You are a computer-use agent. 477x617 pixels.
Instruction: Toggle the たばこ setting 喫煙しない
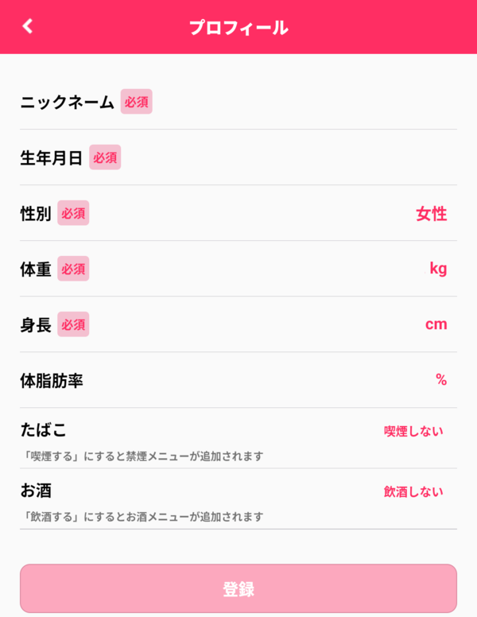tap(413, 431)
